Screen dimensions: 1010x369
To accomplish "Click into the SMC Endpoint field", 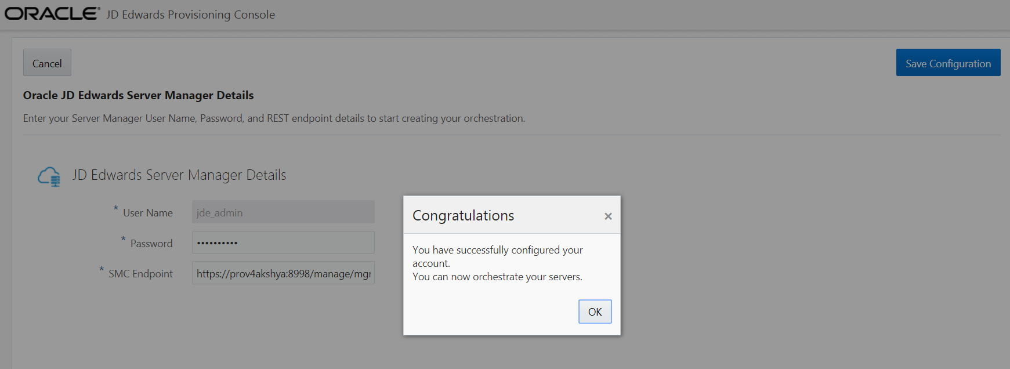I will coord(283,273).
